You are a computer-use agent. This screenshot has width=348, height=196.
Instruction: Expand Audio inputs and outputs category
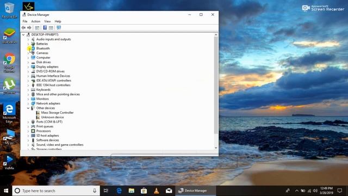click(28, 39)
